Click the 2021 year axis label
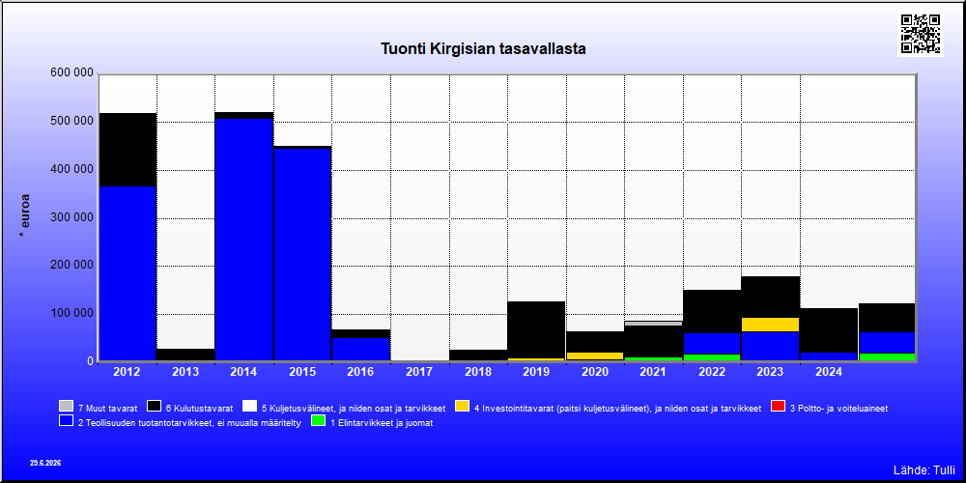 pos(654,372)
